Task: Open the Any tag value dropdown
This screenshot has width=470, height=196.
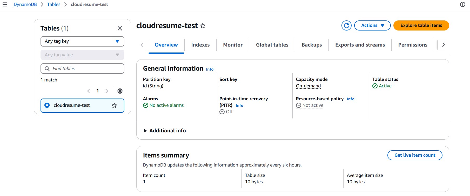Action: pos(82,55)
